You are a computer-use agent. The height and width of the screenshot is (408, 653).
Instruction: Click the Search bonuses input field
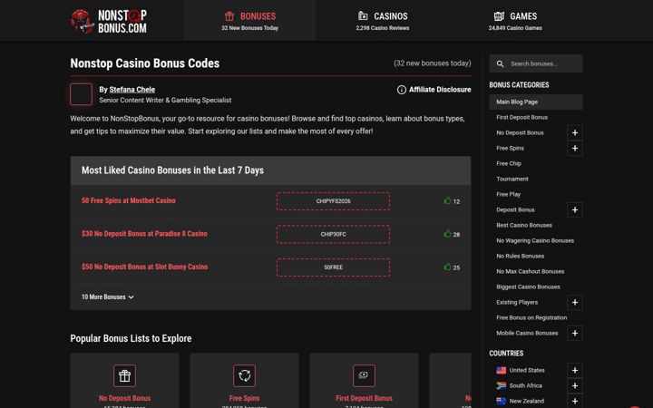pyautogui.click(x=536, y=63)
